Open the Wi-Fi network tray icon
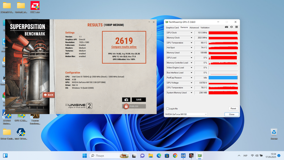The height and width of the screenshot is (160, 284). pos(252,156)
